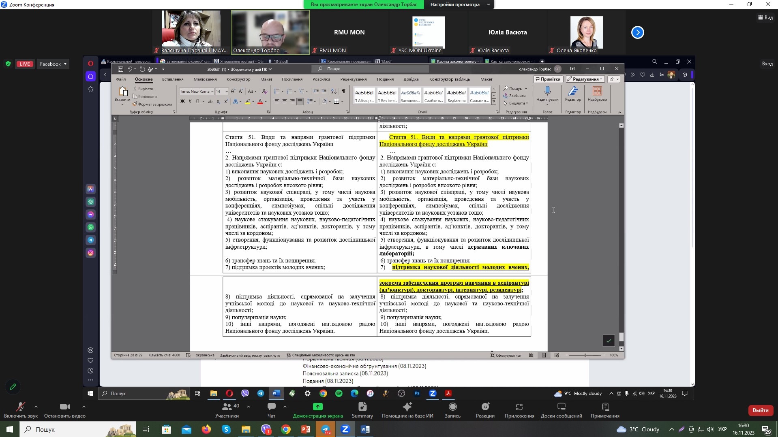Open the View layout menu
The width and height of the screenshot is (778, 437).
765,17
